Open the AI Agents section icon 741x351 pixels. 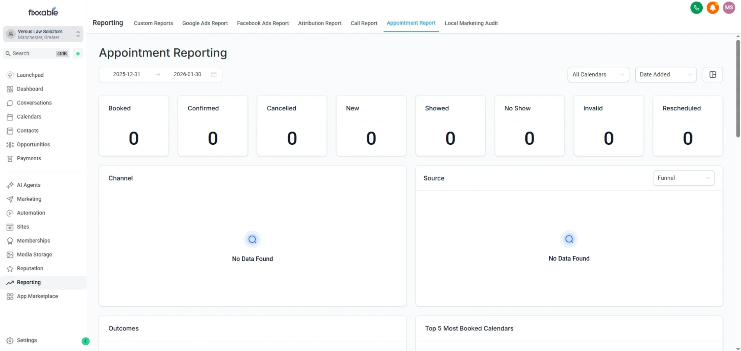(10, 185)
